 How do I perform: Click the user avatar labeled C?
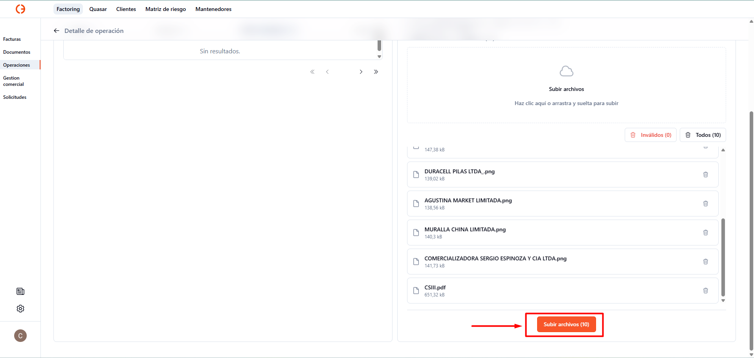coord(20,336)
